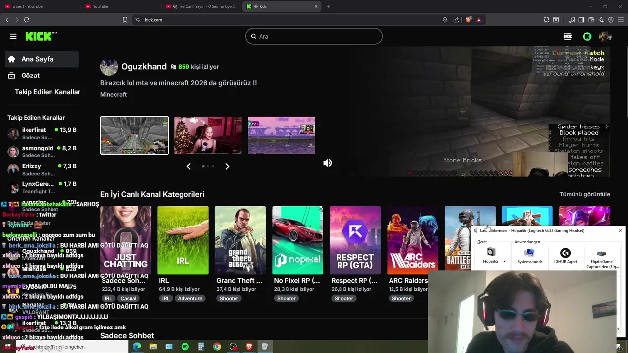
Task: Switch to the Tv8 Canlı Yayın tab
Action: (x=201, y=6)
